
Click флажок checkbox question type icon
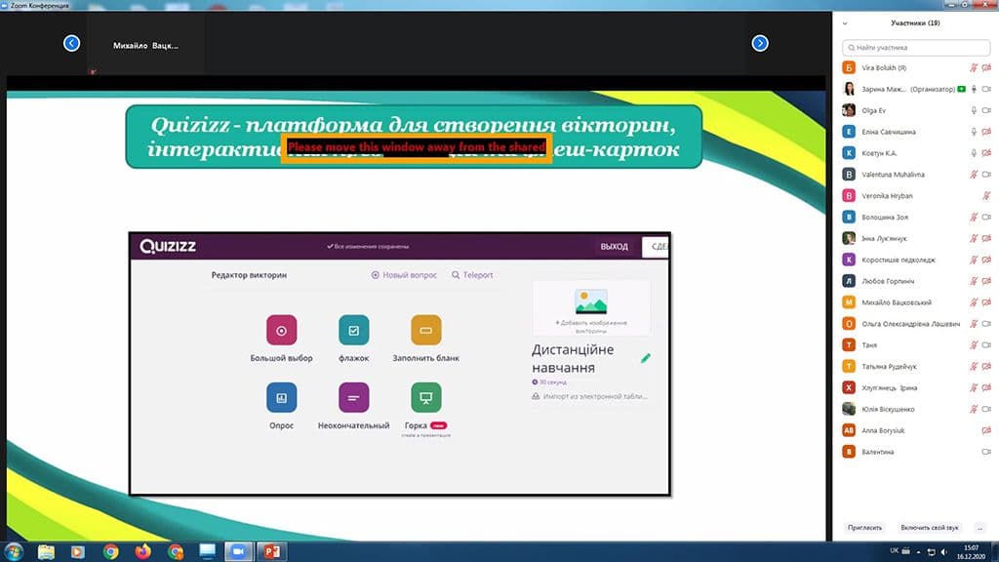[x=353, y=331]
